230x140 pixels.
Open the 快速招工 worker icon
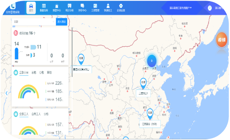tap(108, 6)
